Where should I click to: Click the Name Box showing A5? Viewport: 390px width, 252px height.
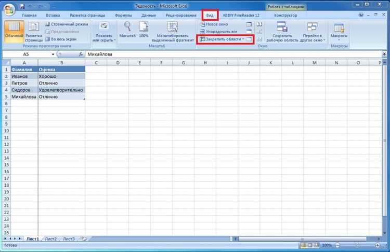tap(26, 54)
